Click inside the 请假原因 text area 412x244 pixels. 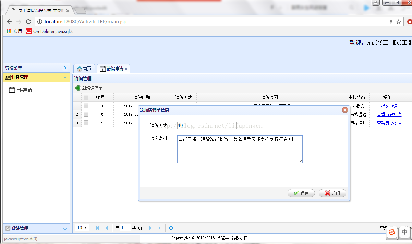(x=240, y=149)
